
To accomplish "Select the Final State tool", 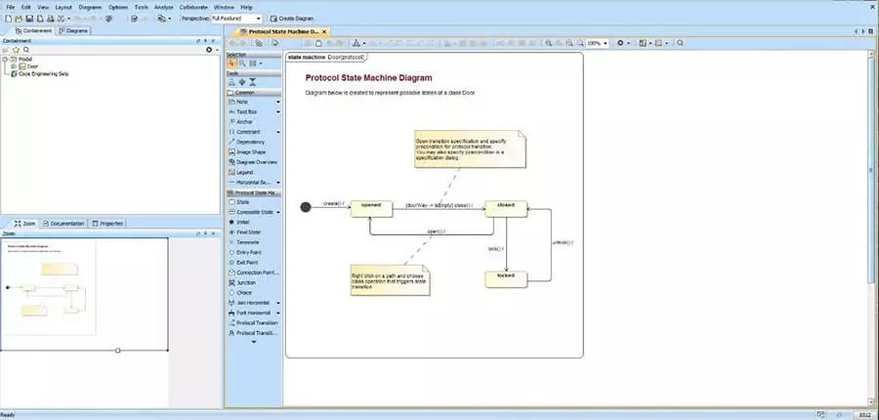I will (244, 232).
